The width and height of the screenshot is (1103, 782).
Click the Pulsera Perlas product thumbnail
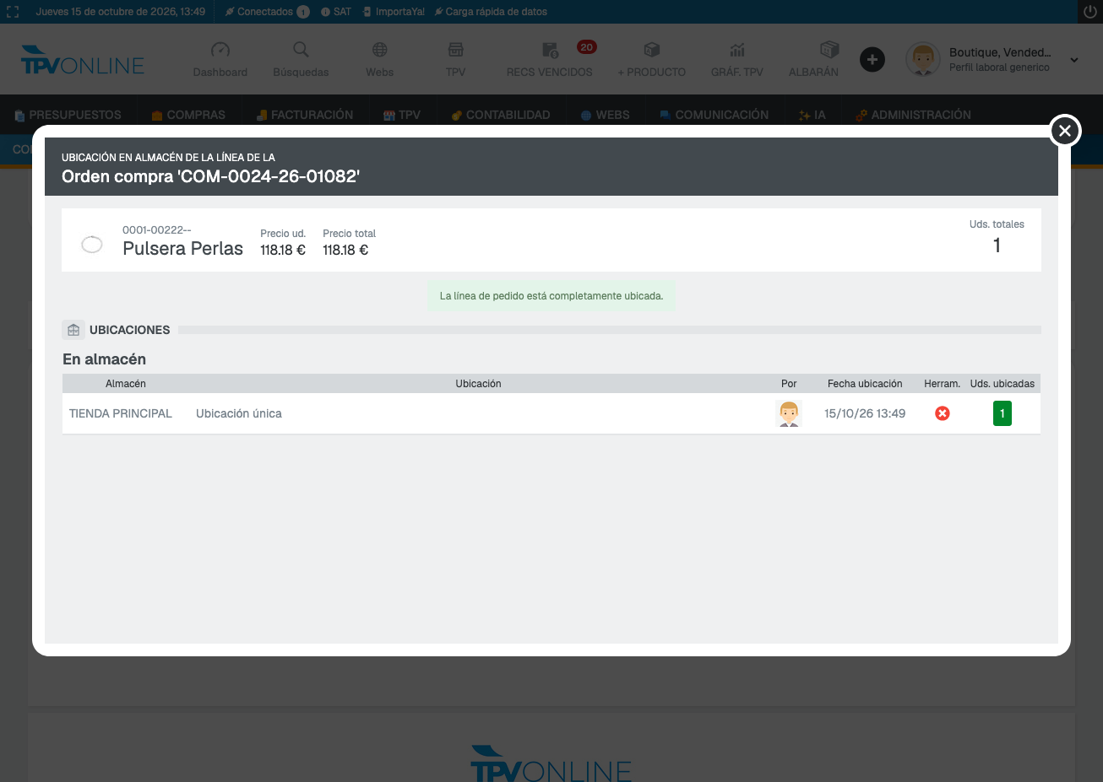[x=92, y=245]
